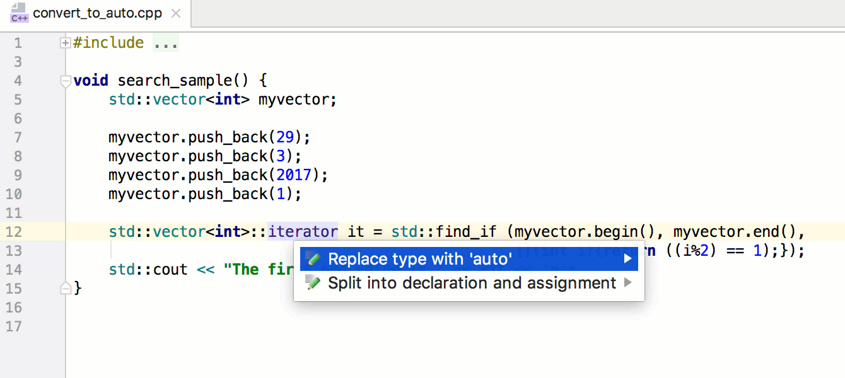
Task: Click the pencil icon beside Replace type
Action: (313, 259)
